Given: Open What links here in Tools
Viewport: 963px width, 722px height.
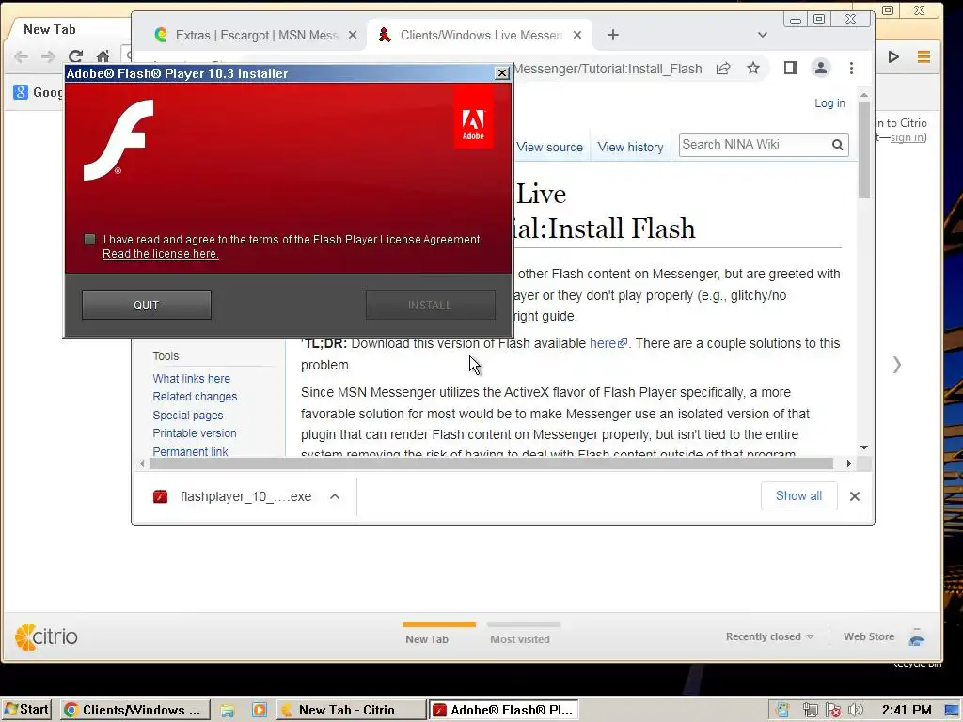Looking at the screenshot, I should [192, 379].
